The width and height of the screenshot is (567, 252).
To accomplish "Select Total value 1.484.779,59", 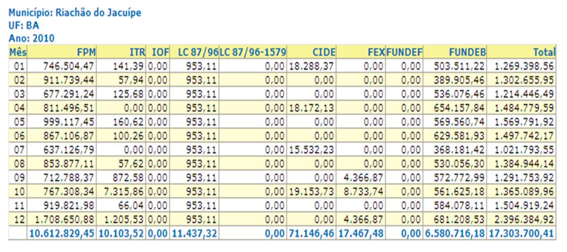I will point(524,108).
